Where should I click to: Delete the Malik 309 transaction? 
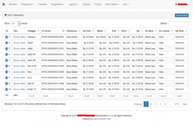(x=23, y=55)
